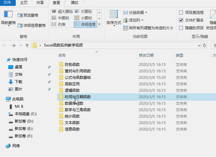Screen dimensions: 216x157
Task: Open the Add columns (添加列) dropdown
Action: [x=133, y=20]
